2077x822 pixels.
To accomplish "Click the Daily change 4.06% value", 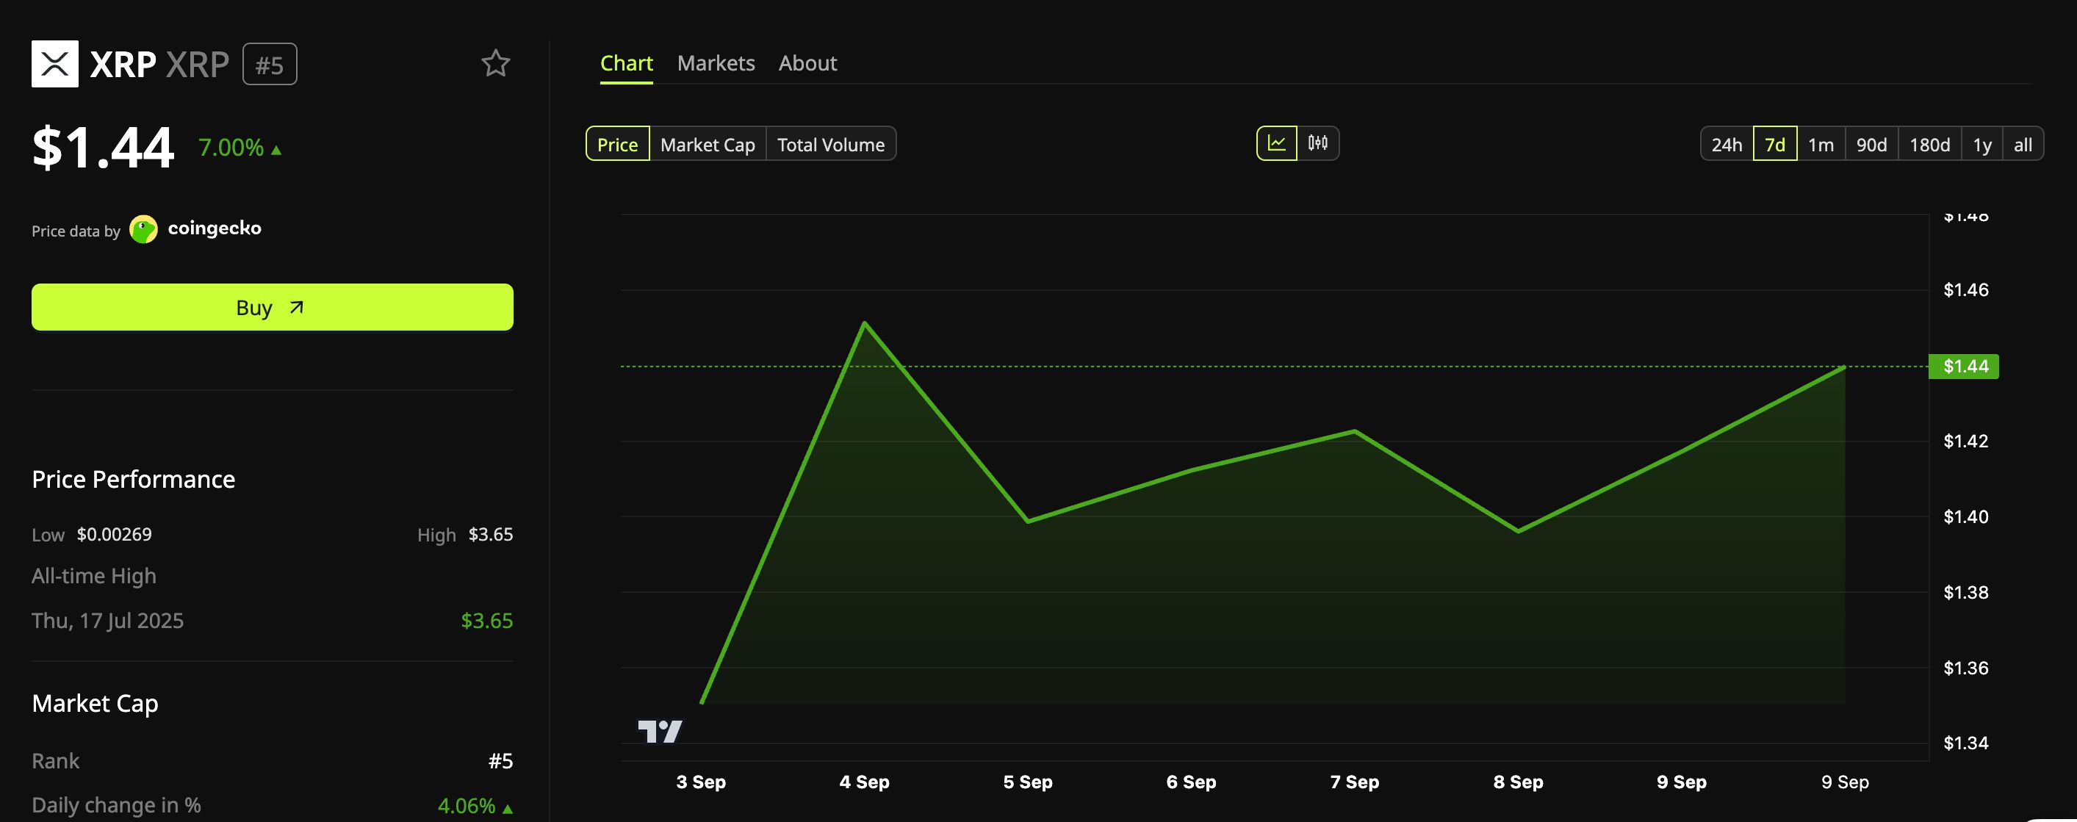I will coord(467,805).
